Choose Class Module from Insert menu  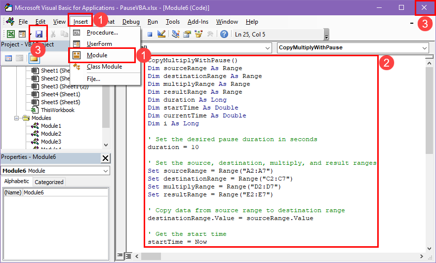pos(105,67)
